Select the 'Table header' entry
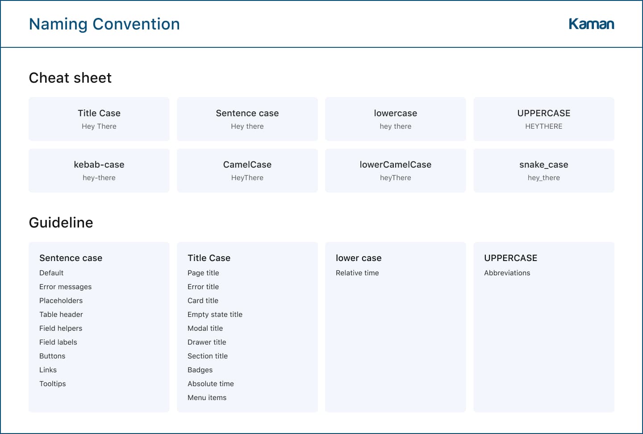This screenshot has height=434, width=643. coord(61,315)
